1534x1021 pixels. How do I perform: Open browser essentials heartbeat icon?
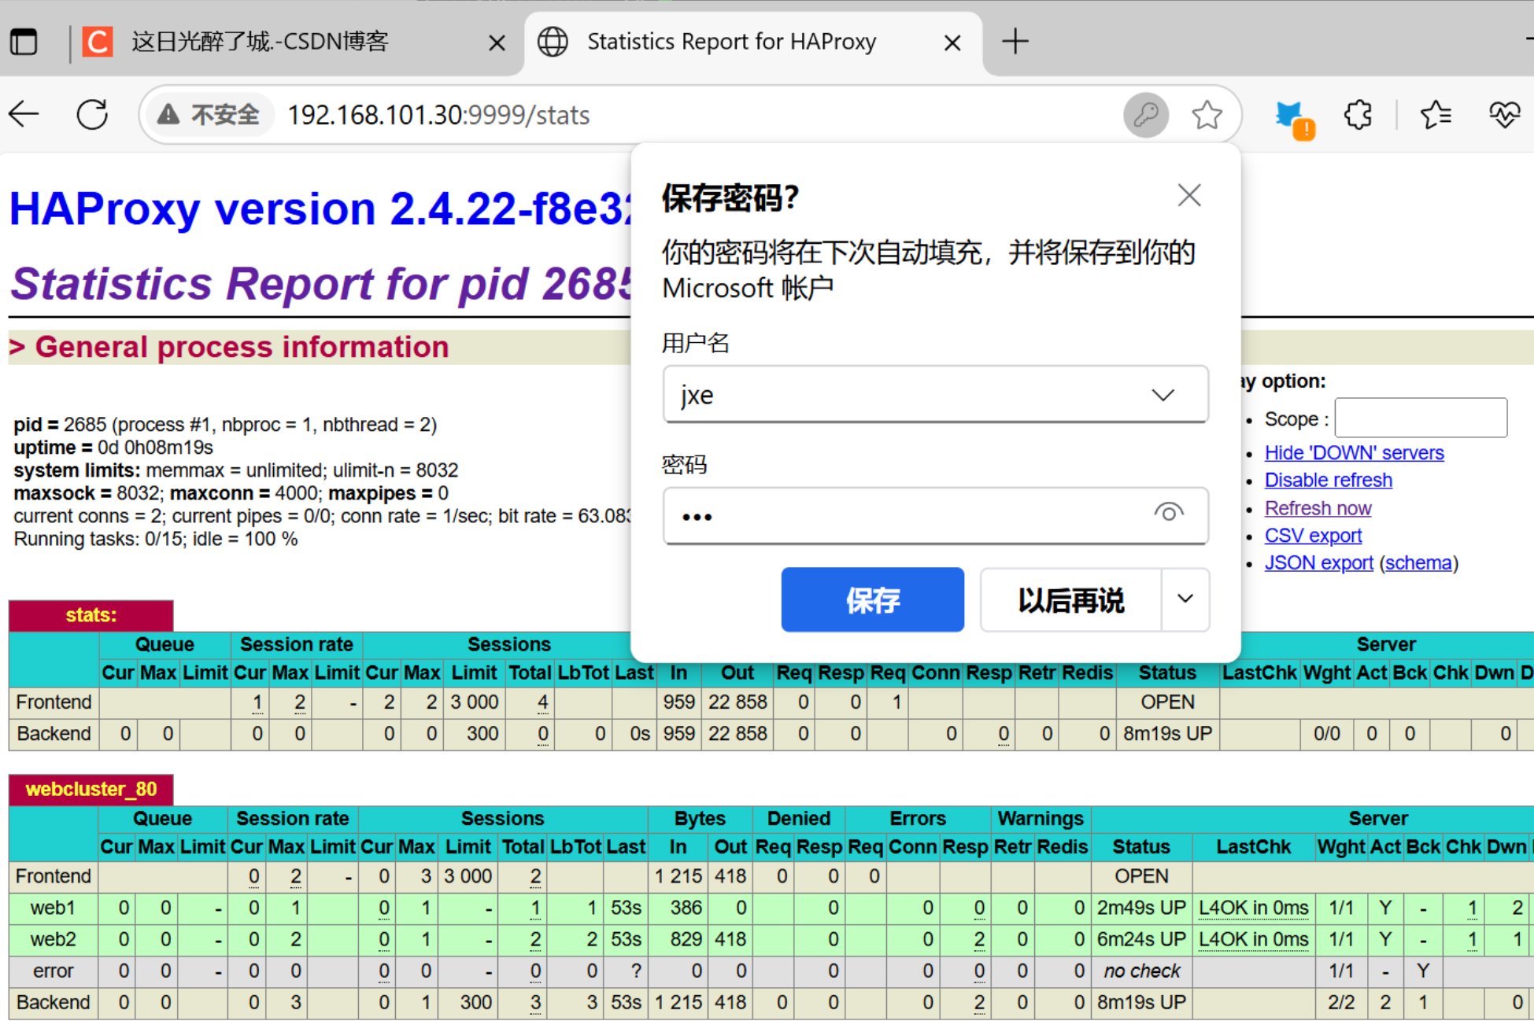pos(1504,116)
